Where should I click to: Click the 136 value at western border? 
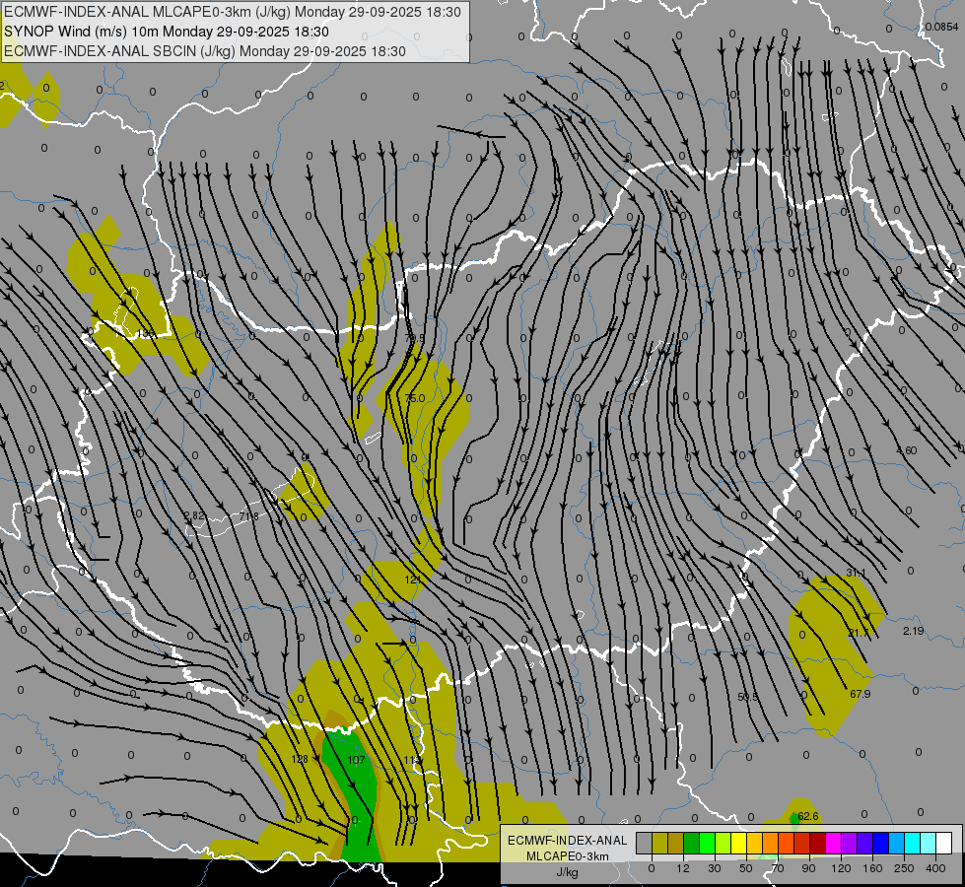point(146,334)
